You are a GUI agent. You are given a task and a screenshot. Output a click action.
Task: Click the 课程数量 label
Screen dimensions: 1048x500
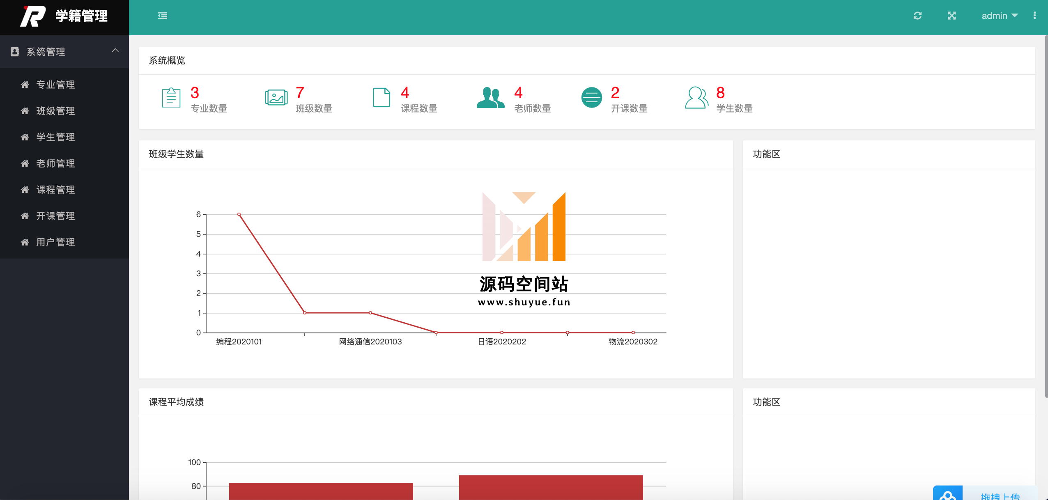[x=419, y=108]
